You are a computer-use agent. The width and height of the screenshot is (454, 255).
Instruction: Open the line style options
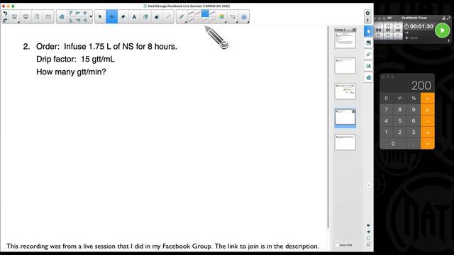click(233, 17)
